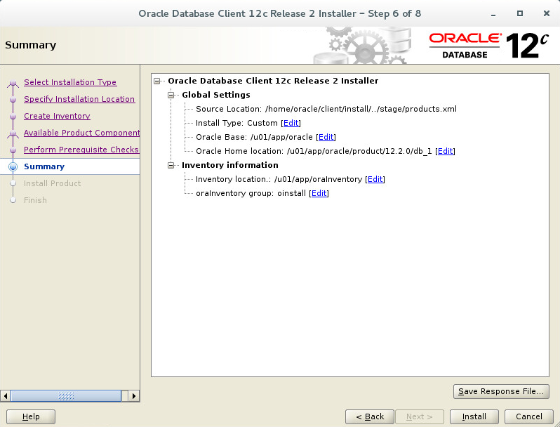The width and height of the screenshot is (560, 427).
Task: Open Help for the installer
Action: [31, 416]
